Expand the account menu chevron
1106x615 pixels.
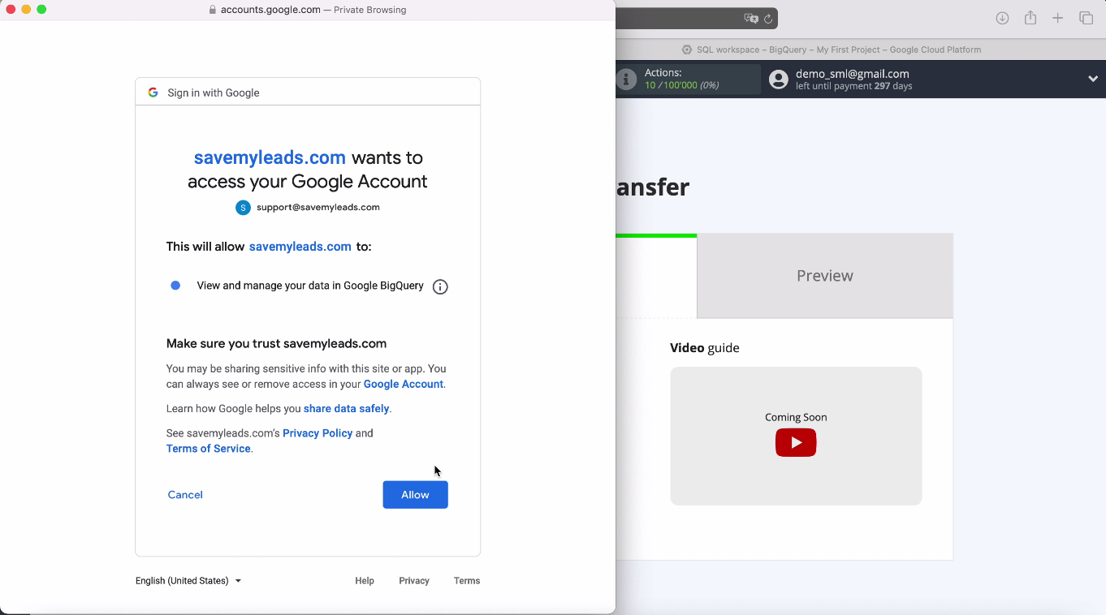[1093, 79]
